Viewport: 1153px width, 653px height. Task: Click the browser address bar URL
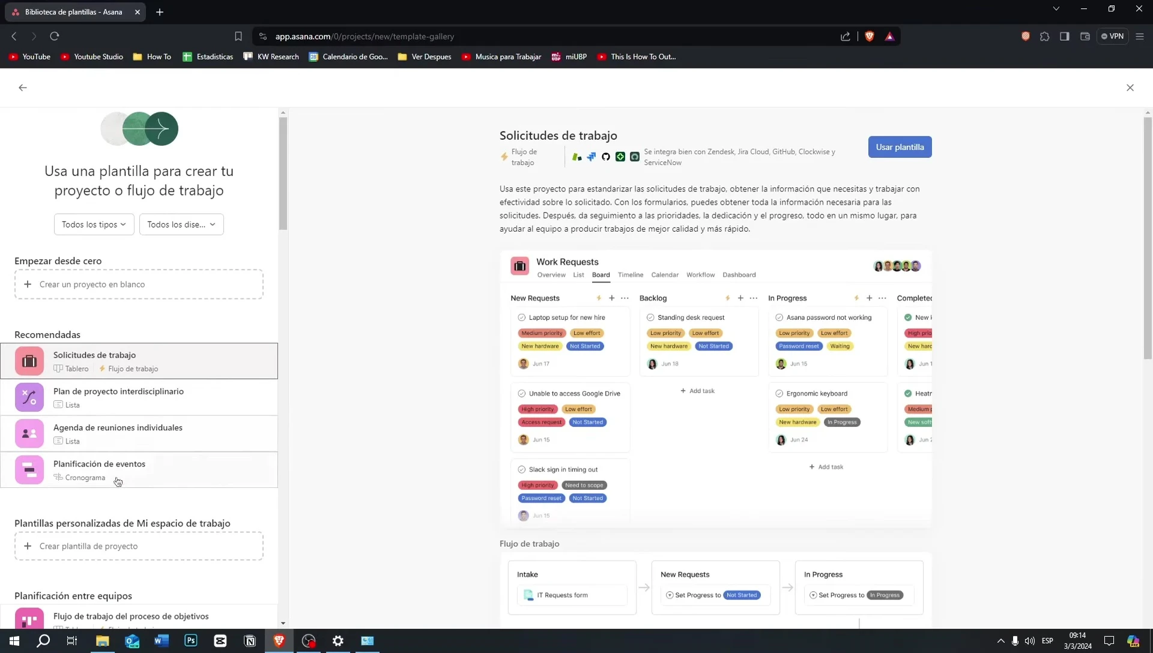click(365, 37)
